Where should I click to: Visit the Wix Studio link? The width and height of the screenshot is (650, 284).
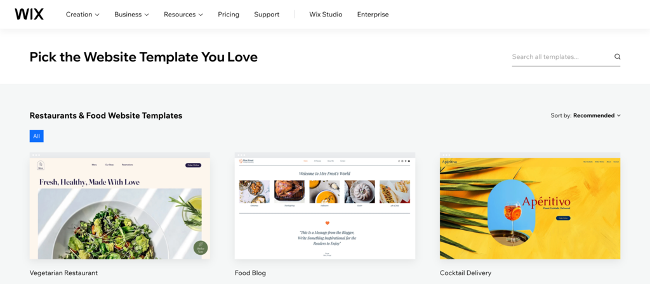(326, 15)
